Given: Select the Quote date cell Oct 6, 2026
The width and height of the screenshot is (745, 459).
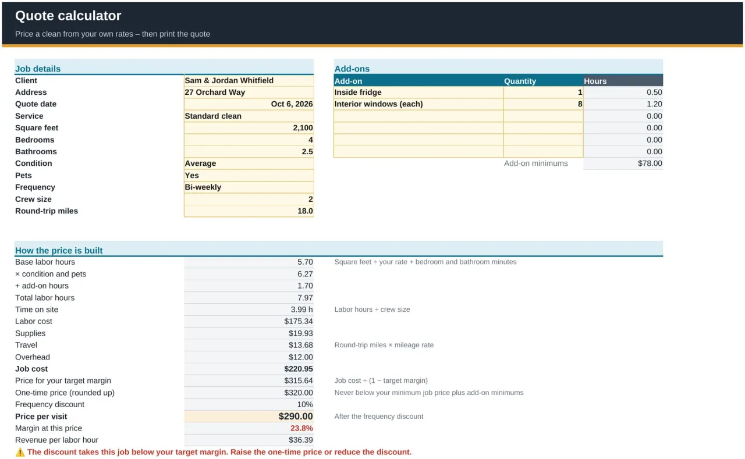Looking at the screenshot, I should coord(249,104).
